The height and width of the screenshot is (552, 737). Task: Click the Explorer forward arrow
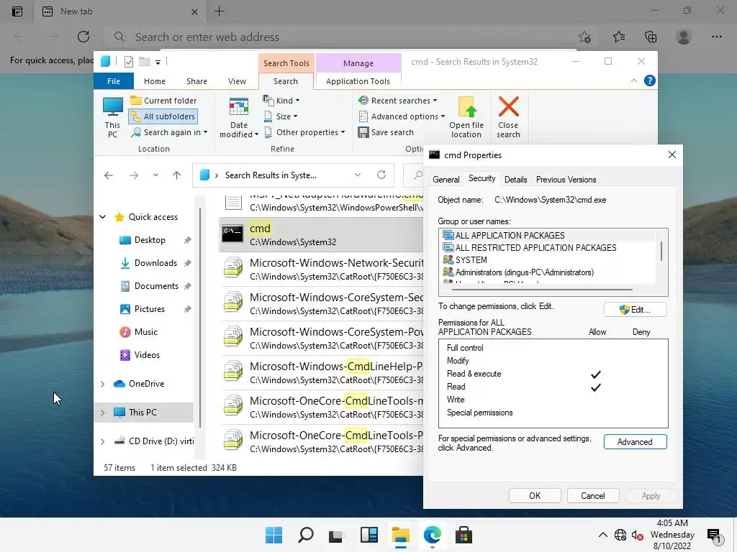134,175
